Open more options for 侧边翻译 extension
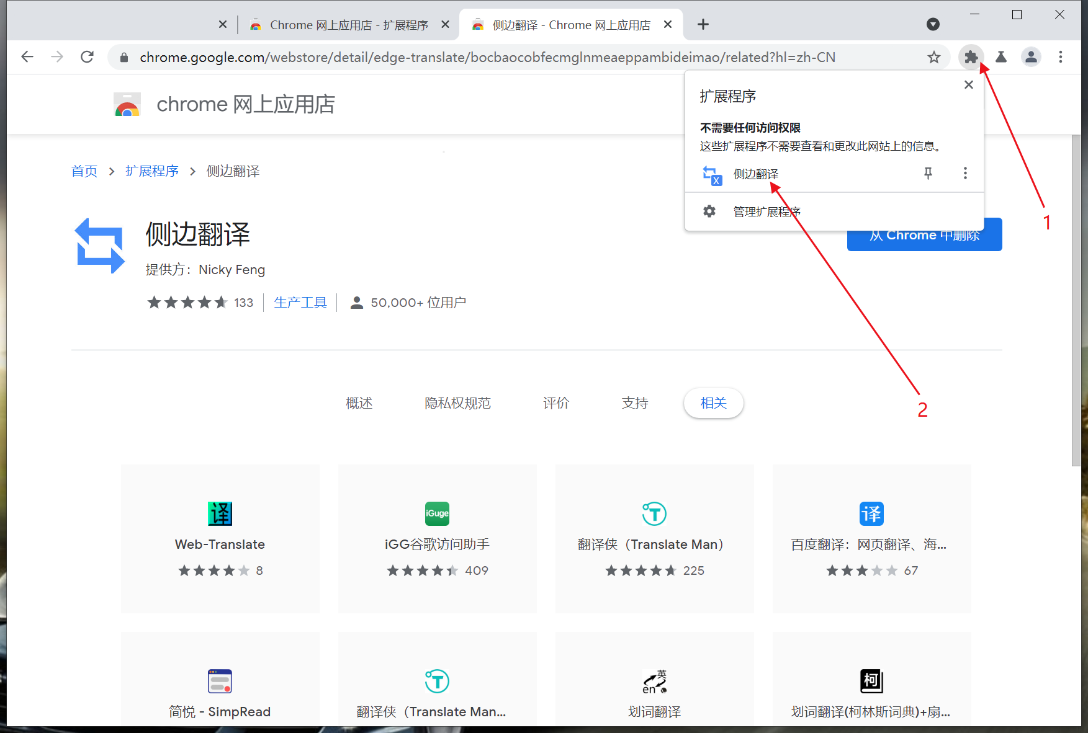 pos(965,174)
